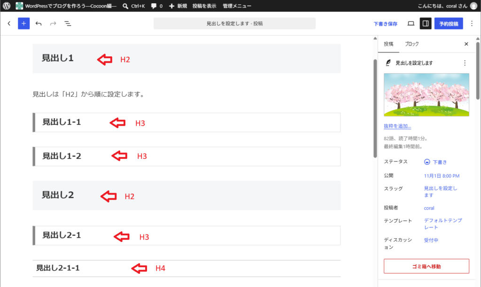The height and width of the screenshot is (287, 481).
Task: Redo the change
Action: tap(53, 23)
